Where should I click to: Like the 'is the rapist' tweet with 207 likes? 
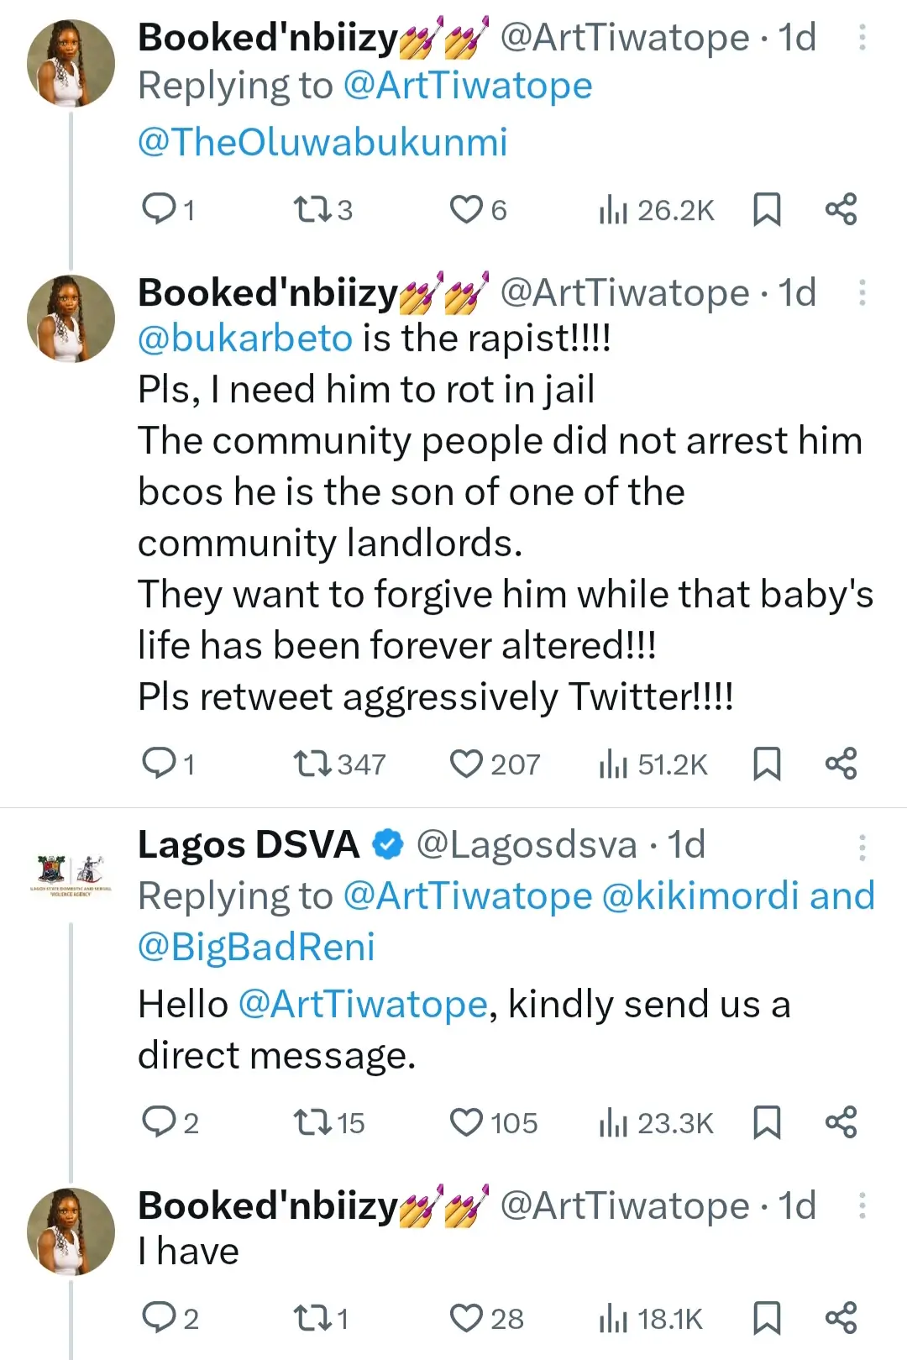tap(467, 764)
